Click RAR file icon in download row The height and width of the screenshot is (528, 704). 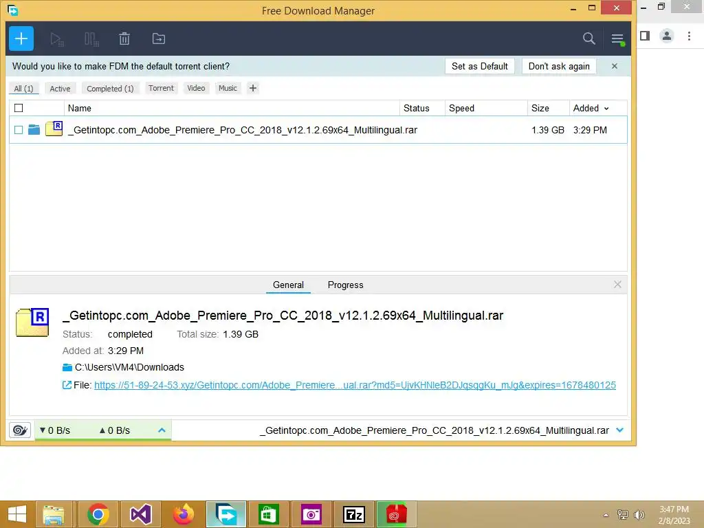pyautogui.click(x=54, y=129)
